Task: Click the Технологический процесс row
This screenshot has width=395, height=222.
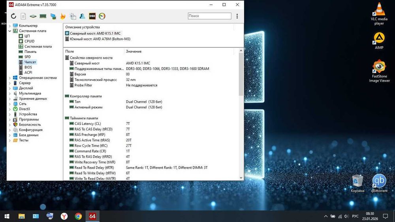Action: (x=151, y=80)
